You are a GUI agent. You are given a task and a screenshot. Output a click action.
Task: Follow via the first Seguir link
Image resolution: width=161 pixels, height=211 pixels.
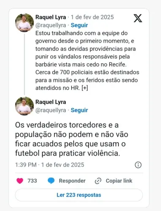coord(79,25)
